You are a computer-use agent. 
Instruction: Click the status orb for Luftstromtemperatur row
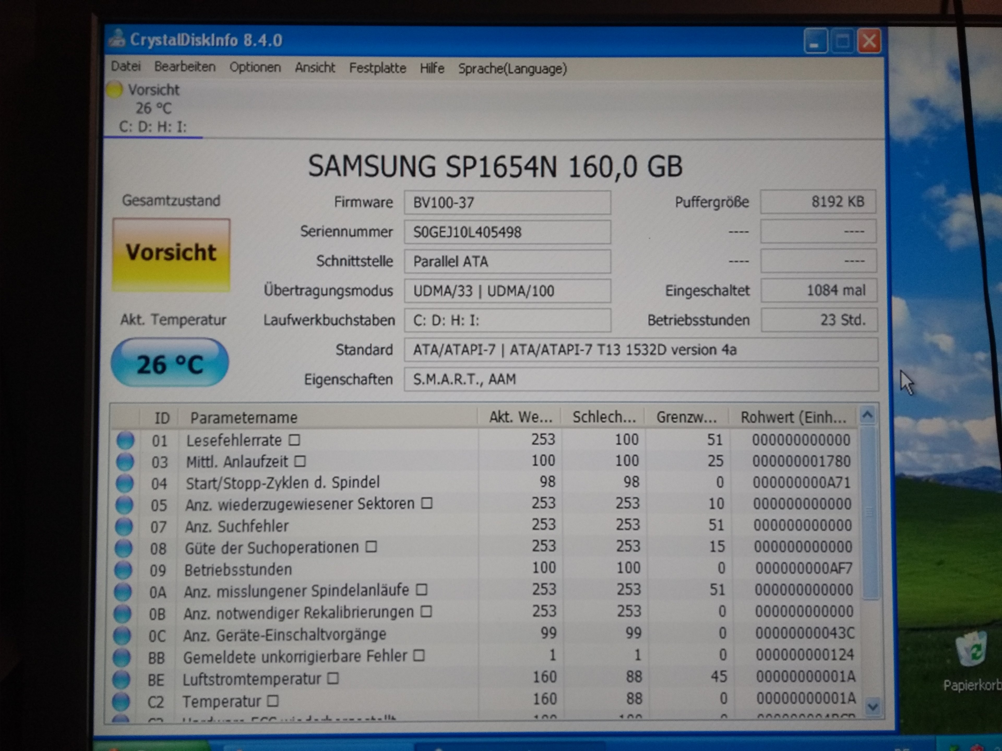tap(121, 679)
